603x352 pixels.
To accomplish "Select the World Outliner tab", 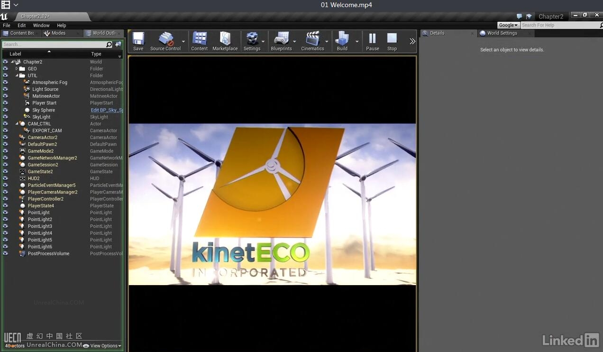I will [x=103, y=33].
